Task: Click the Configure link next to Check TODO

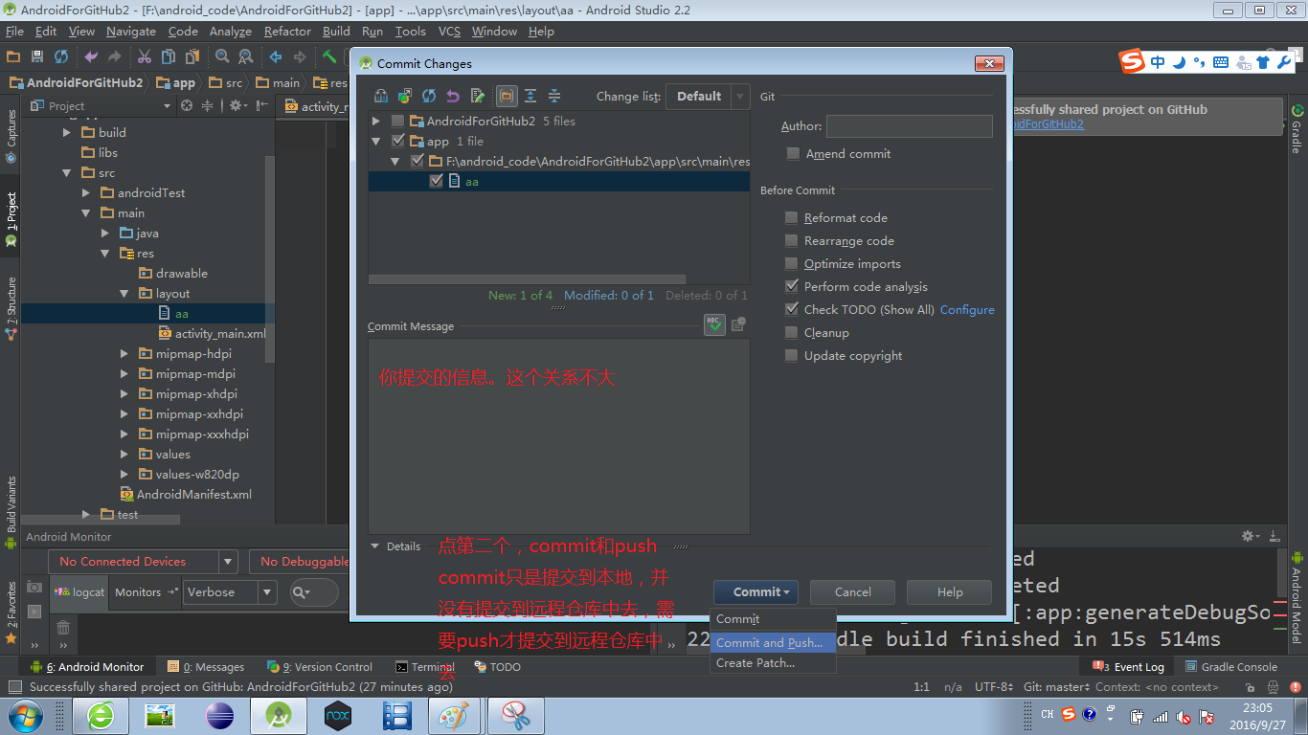Action: [x=967, y=309]
